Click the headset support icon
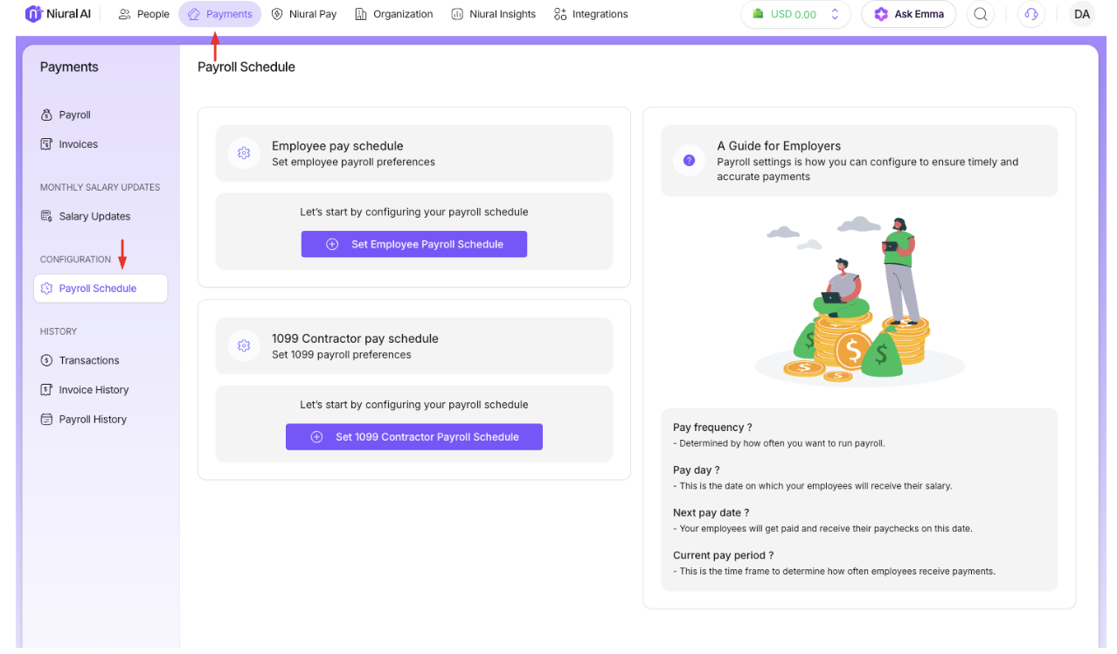The width and height of the screenshot is (1117, 654). pyautogui.click(x=1031, y=14)
